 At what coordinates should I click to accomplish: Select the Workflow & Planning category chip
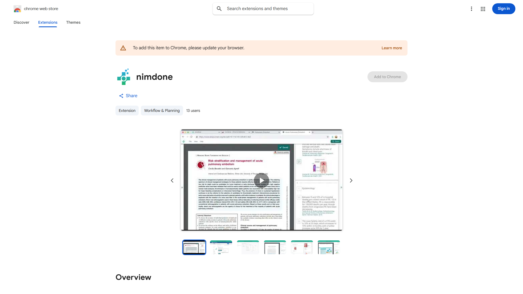(162, 111)
